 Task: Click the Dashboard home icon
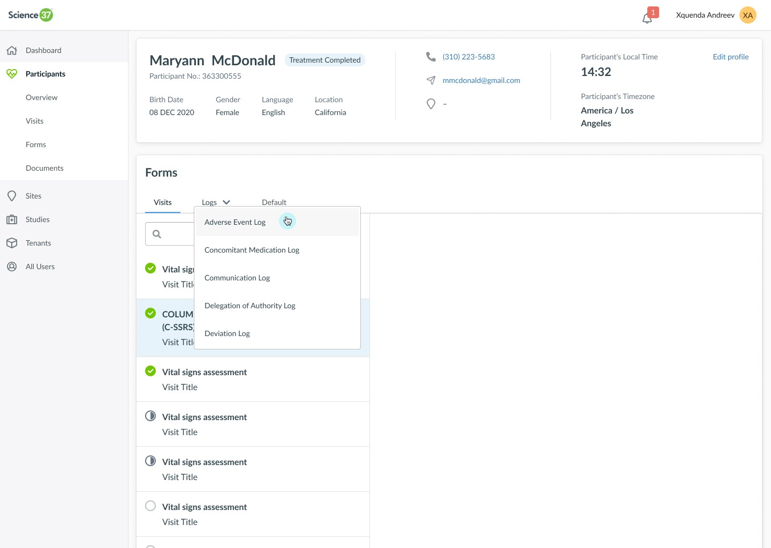pos(12,50)
